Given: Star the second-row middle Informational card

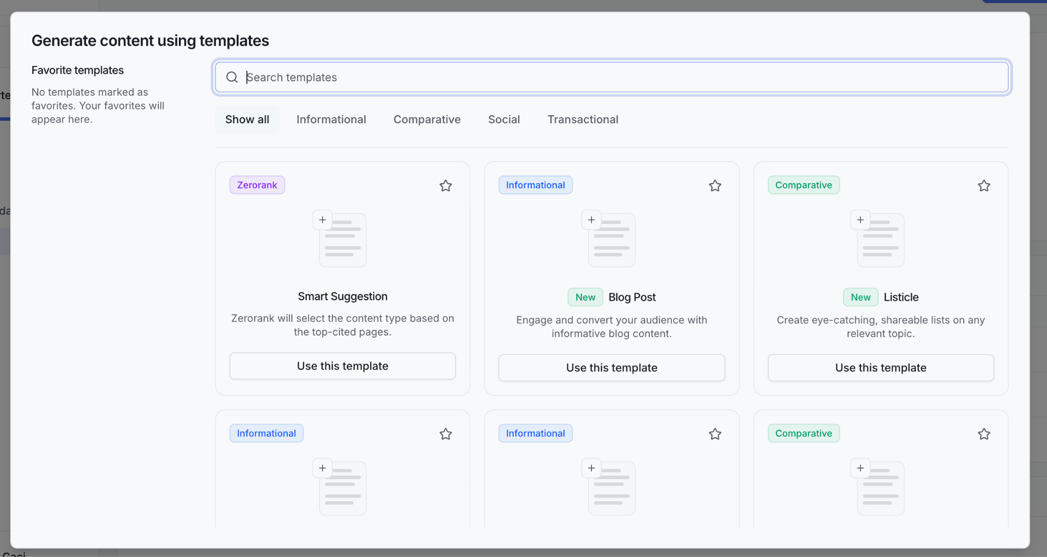Looking at the screenshot, I should (x=715, y=434).
